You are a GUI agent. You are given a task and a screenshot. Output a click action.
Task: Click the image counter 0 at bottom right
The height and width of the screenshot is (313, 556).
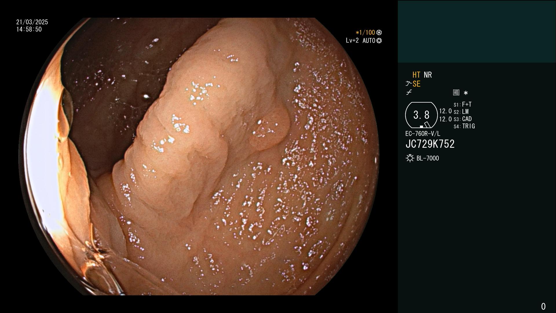(543, 306)
